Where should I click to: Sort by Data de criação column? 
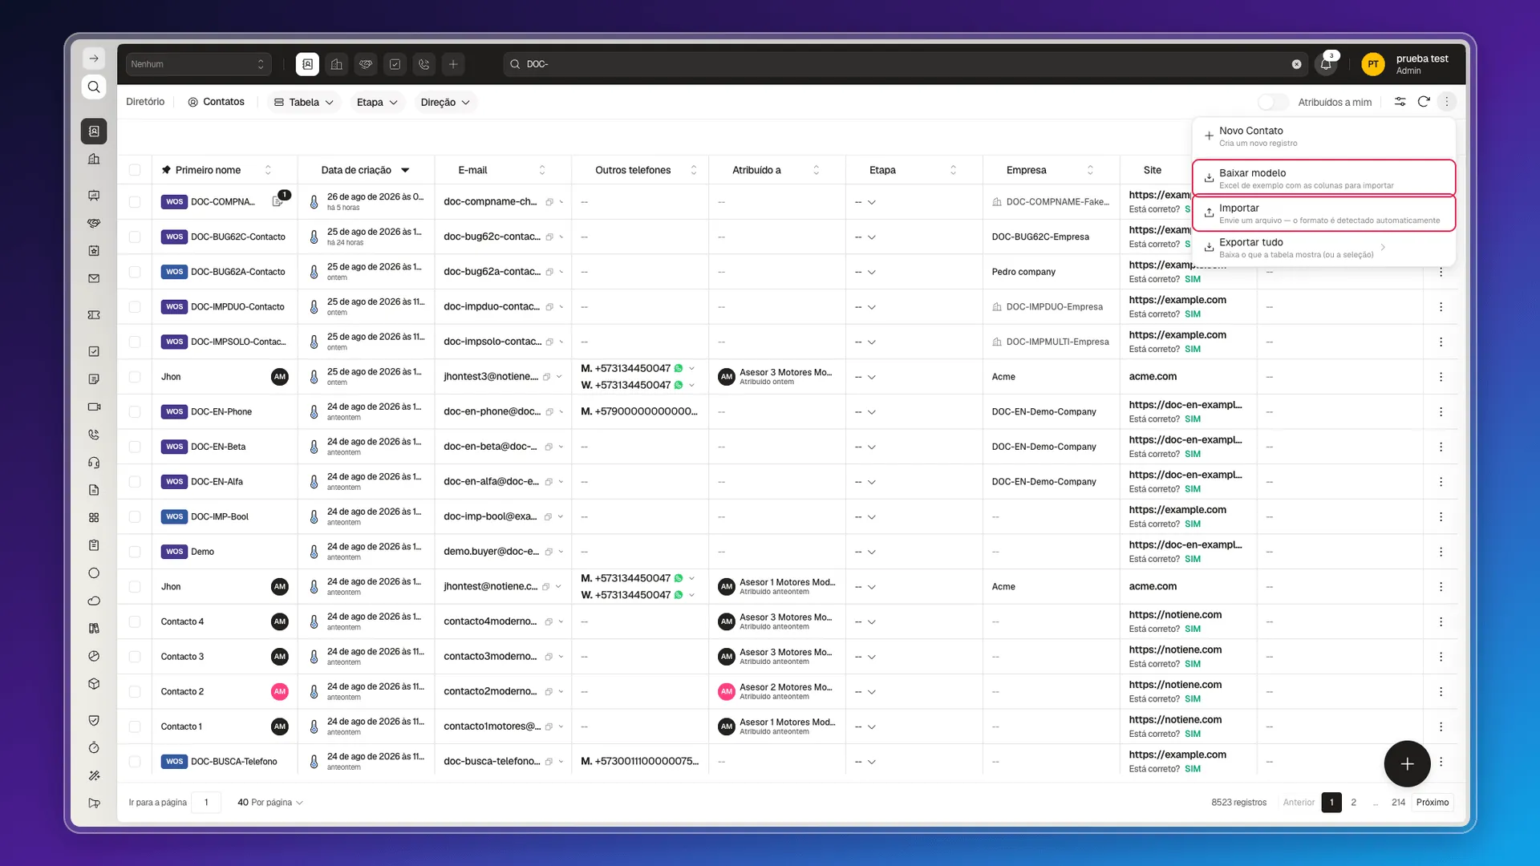[366, 170]
